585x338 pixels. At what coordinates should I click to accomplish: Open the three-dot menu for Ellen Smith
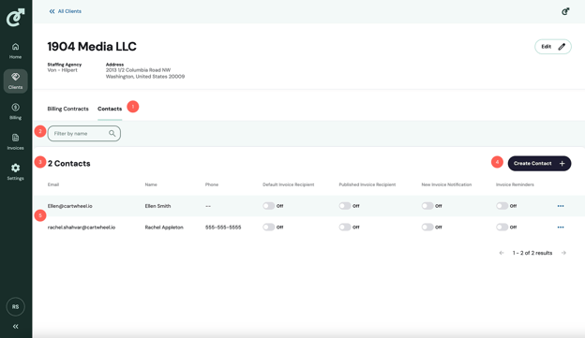tap(561, 206)
